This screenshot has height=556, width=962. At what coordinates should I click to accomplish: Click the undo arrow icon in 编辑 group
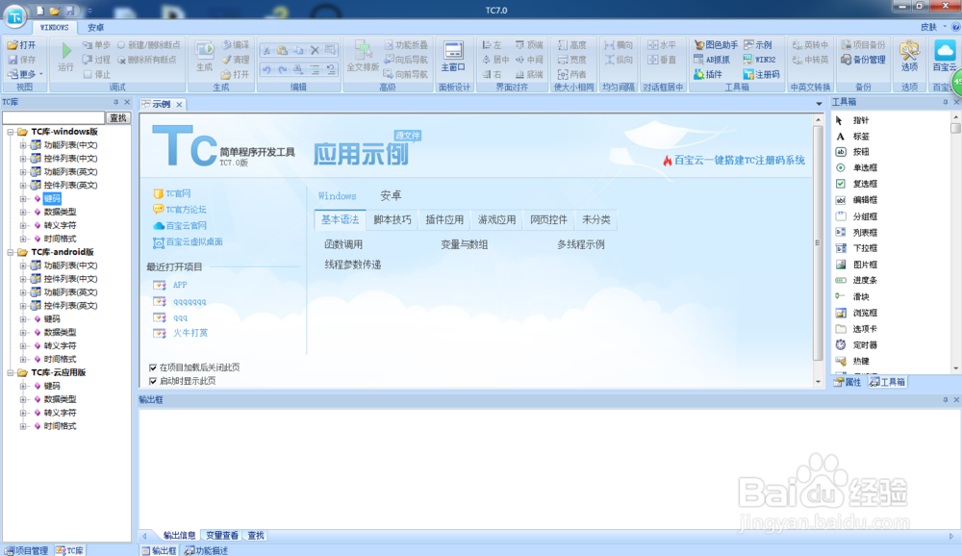point(266,69)
